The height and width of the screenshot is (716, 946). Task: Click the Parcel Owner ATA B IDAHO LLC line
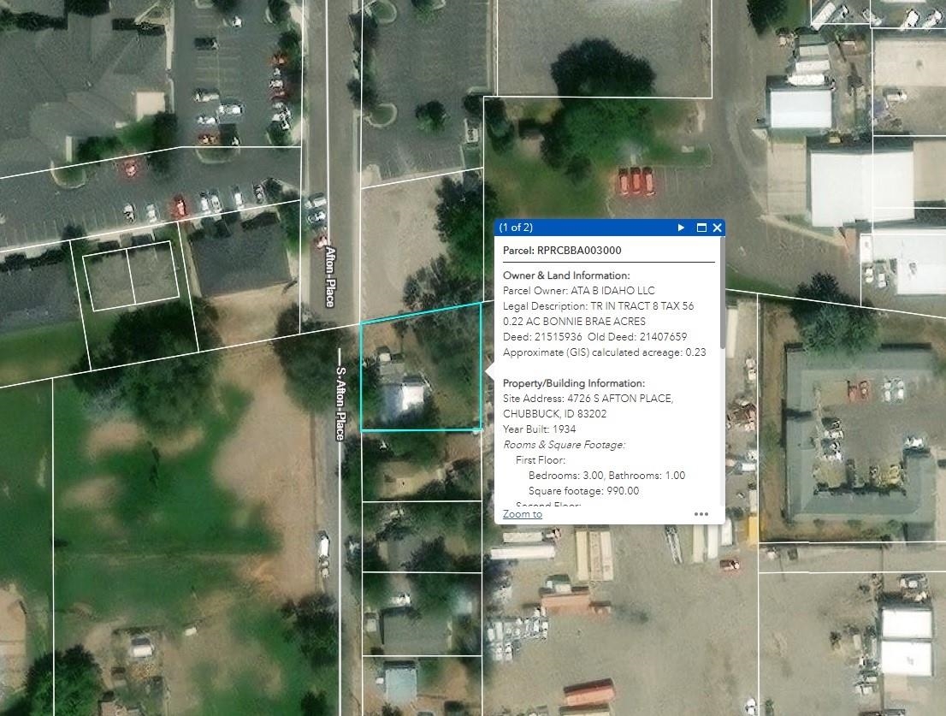click(578, 291)
